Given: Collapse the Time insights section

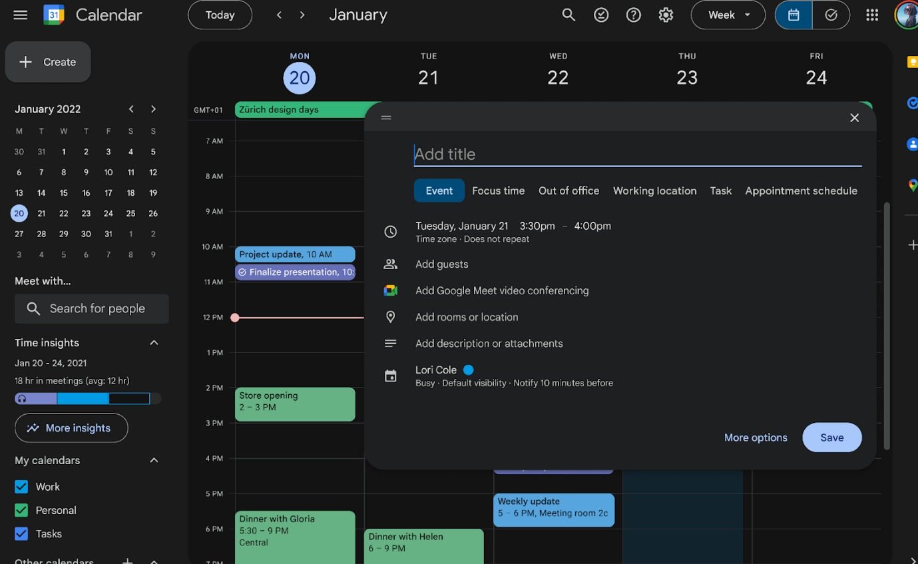Looking at the screenshot, I should point(154,342).
